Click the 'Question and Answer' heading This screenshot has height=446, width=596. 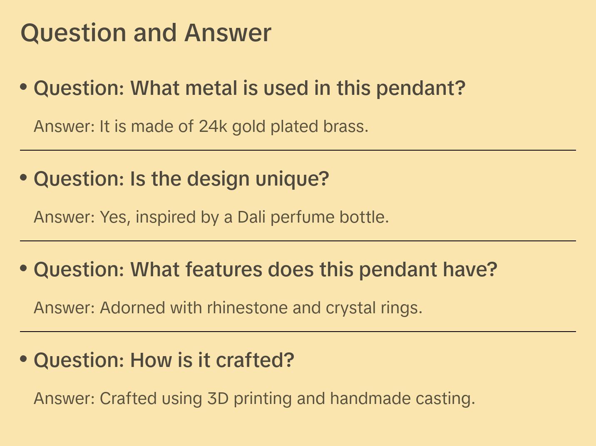[x=146, y=32]
